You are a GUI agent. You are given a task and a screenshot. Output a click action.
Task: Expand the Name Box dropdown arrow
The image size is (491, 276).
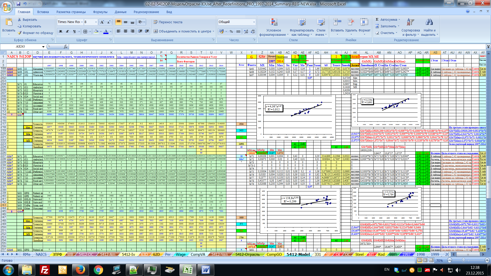(43, 47)
